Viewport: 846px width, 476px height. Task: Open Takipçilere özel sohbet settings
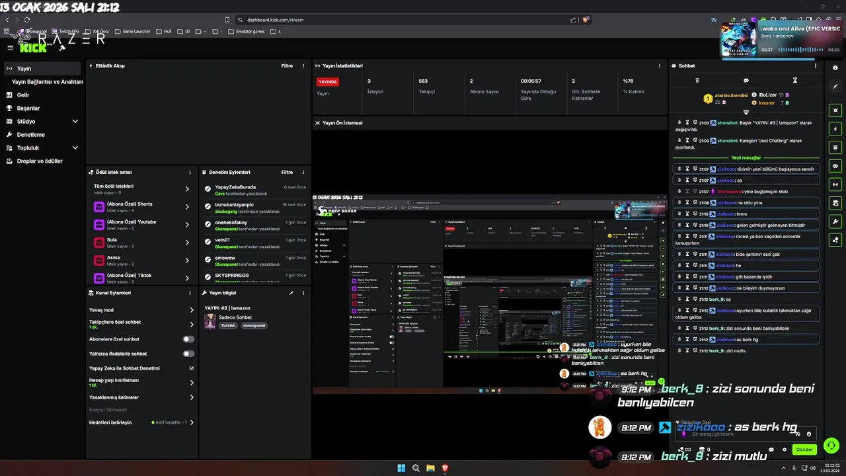coord(141,325)
